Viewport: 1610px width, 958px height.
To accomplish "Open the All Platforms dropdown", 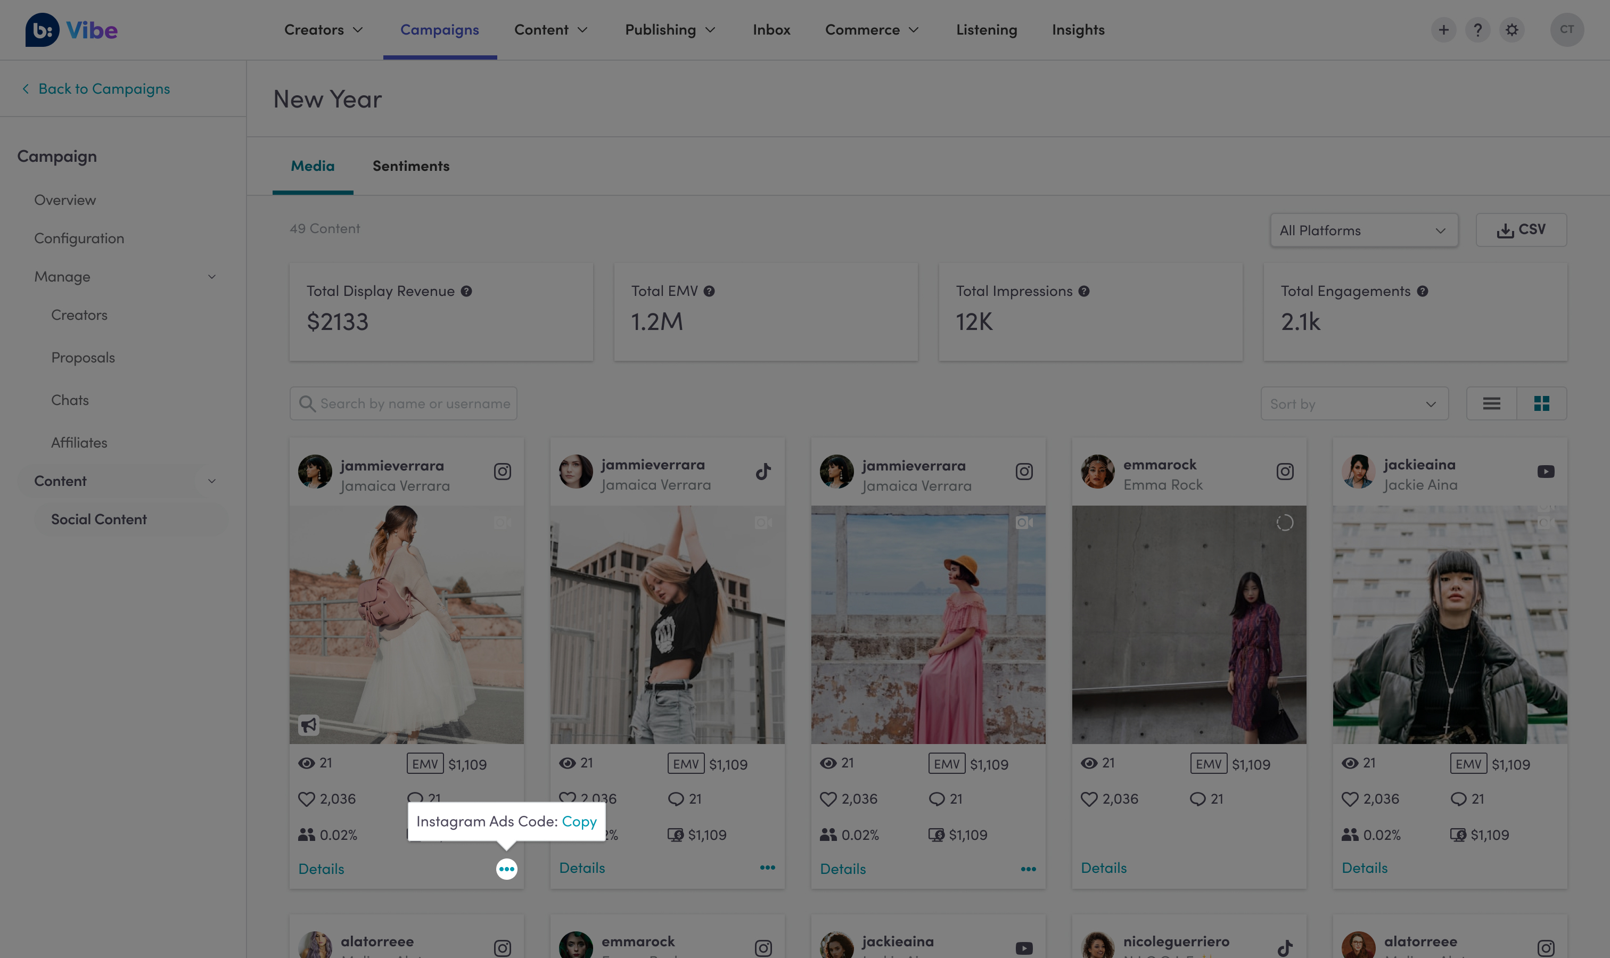I will click(x=1364, y=230).
